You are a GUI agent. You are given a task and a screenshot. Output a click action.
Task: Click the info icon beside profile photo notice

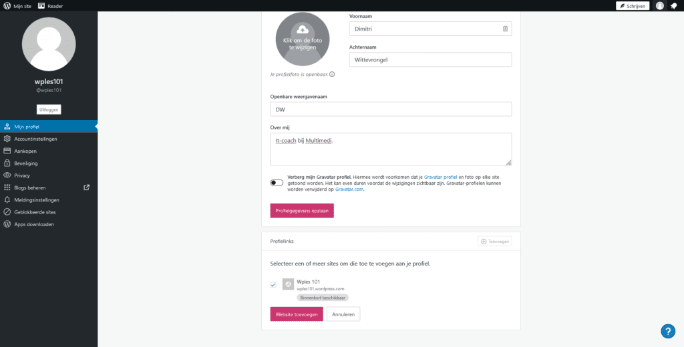tap(332, 74)
